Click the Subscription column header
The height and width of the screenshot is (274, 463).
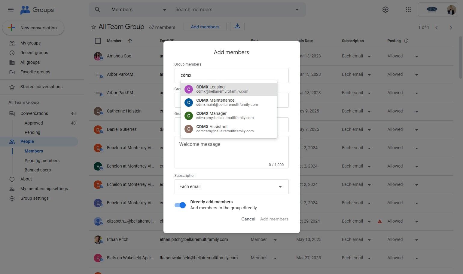pos(353,41)
